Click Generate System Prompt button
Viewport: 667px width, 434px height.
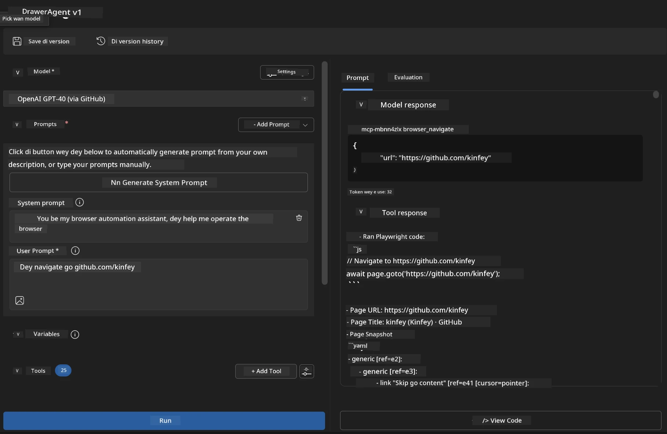(159, 183)
